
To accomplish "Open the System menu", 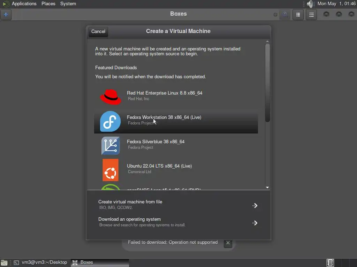I will coord(68,3).
